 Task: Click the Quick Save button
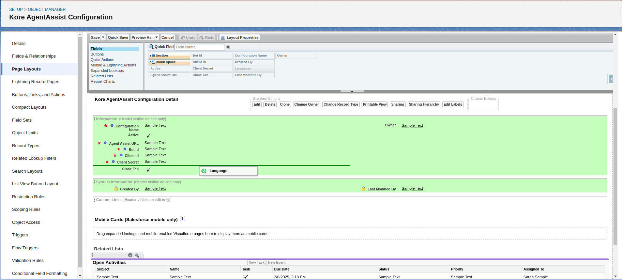(x=118, y=37)
